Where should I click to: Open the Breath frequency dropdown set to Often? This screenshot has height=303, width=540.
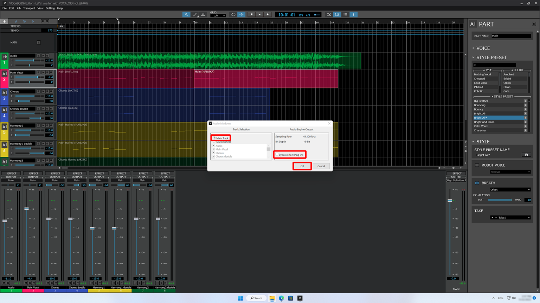[x=510, y=189]
